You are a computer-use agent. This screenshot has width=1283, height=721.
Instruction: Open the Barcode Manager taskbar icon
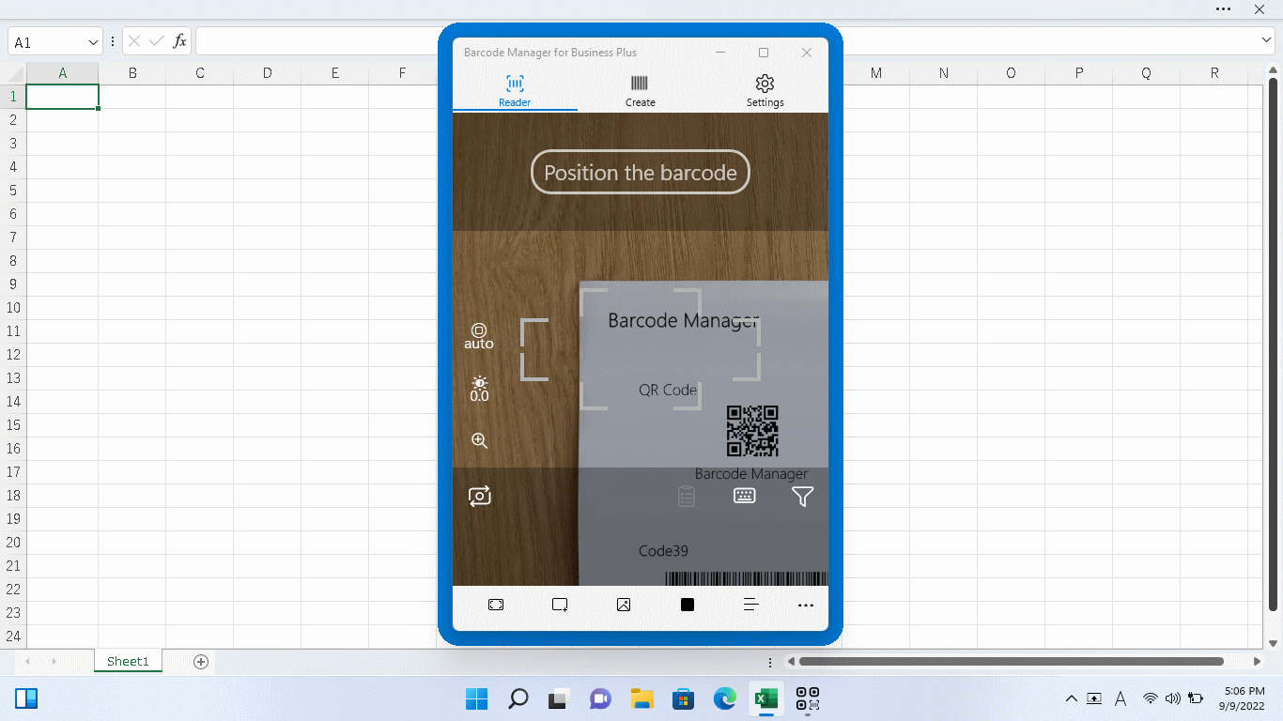[x=808, y=698]
